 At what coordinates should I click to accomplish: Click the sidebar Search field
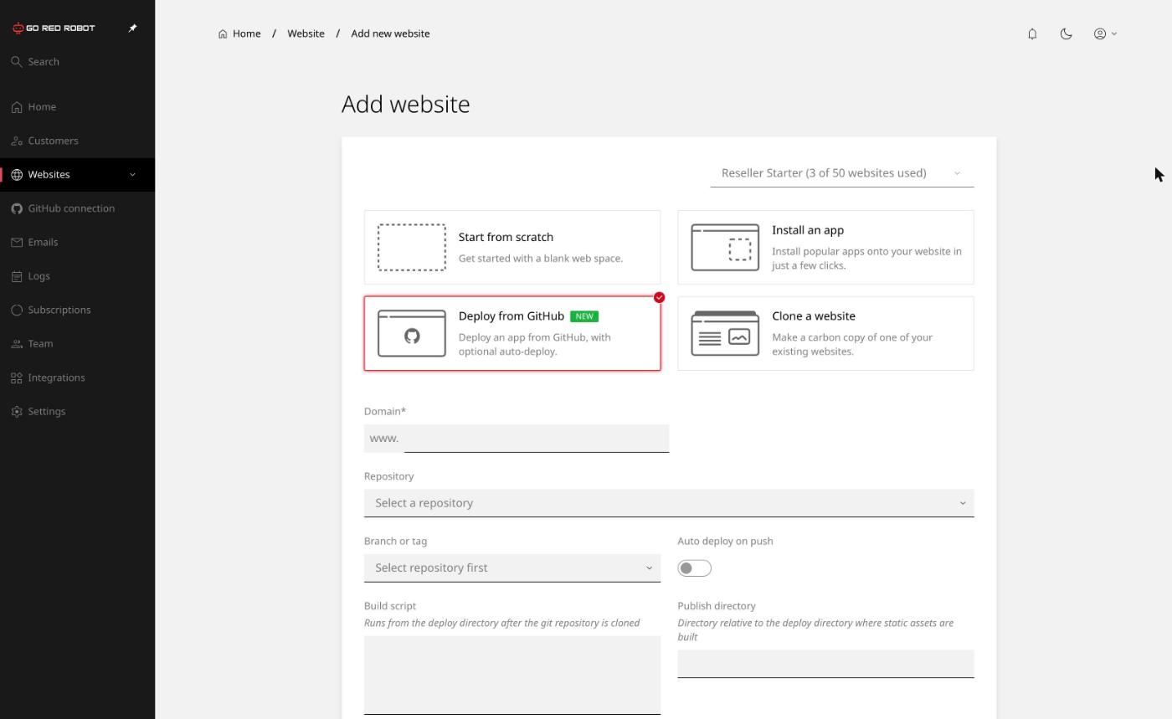[x=77, y=62]
